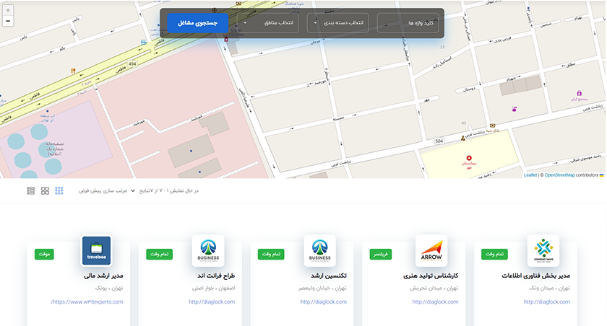This screenshot has width=607, height=326.
Task: Click the blue جستجوی مشاغل button
Action: coord(197,23)
